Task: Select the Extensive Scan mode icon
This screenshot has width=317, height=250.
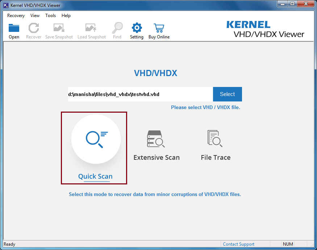Action: [156, 139]
